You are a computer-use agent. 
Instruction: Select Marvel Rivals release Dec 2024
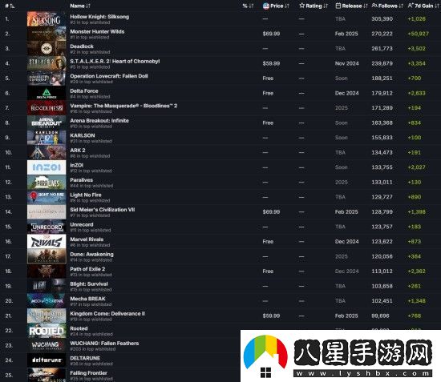[x=346, y=242]
